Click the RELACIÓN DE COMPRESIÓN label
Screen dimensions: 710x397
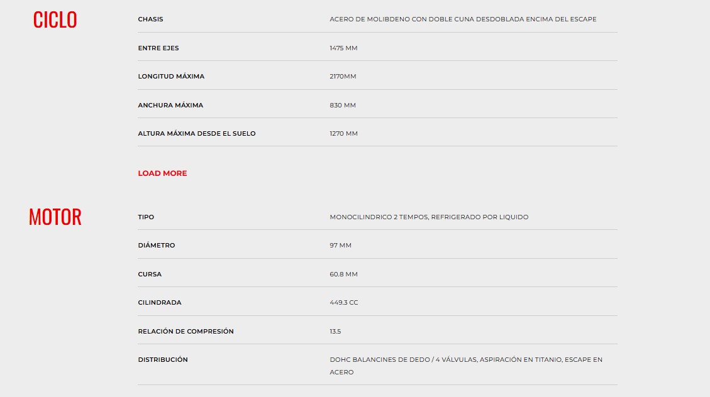[x=186, y=332]
